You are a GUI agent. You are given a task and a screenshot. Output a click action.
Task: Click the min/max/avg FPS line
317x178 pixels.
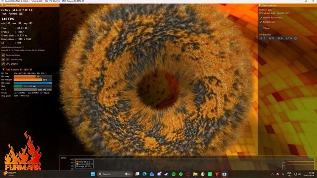click(17, 23)
